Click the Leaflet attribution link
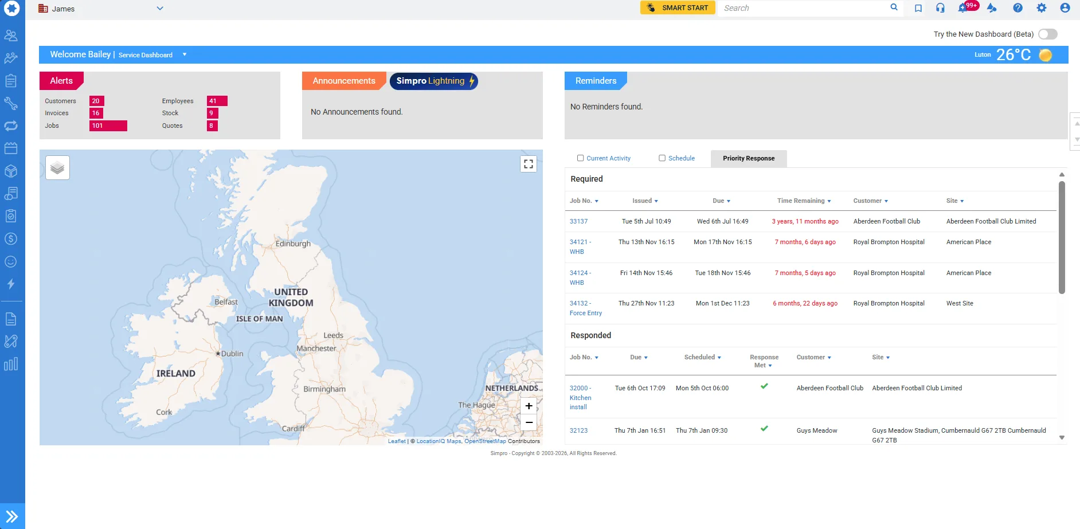1080x529 pixels. tap(397, 441)
